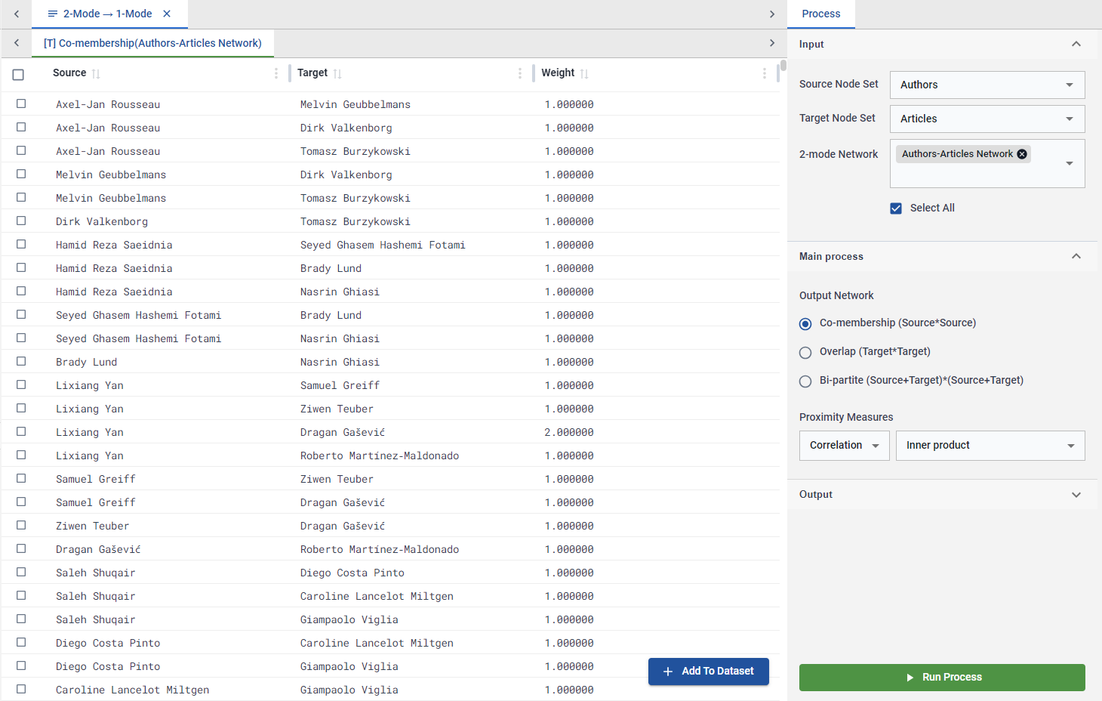1102x701 pixels.
Task: Click the Roberto Martinez-Maldonado target in Lixiang Yan row
Action: (x=380, y=455)
